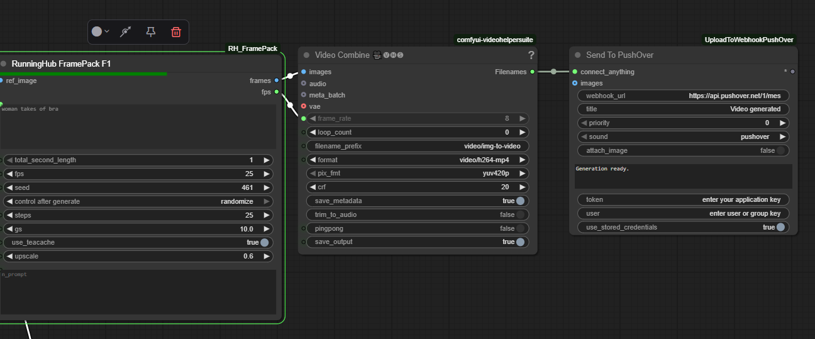The height and width of the screenshot is (339, 815).
Task: Decrease priority with left arrow
Action: pyautogui.click(x=584, y=123)
